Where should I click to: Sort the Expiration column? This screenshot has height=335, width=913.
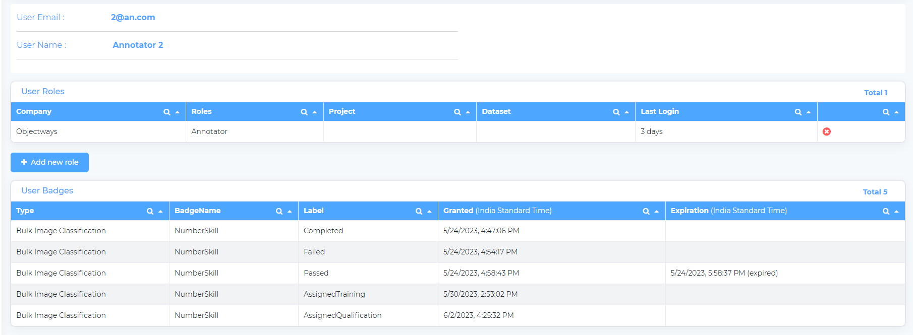tap(896, 211)
